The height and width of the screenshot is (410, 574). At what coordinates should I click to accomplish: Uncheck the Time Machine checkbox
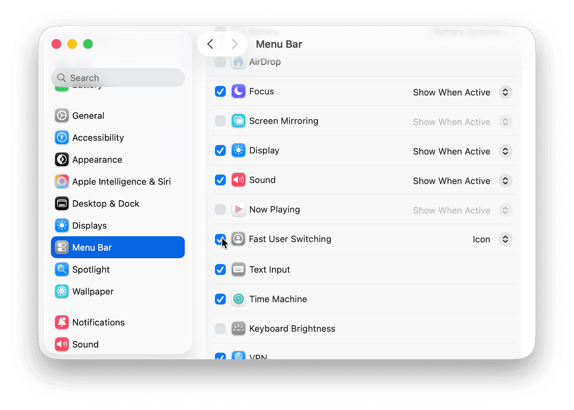point(220,299)
